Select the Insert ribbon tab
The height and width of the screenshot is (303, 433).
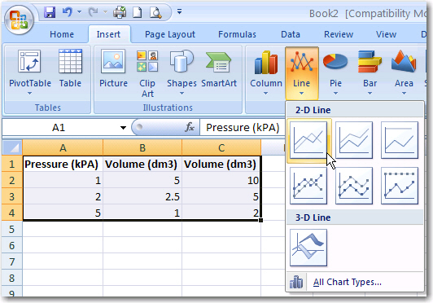tap(108, 34)
